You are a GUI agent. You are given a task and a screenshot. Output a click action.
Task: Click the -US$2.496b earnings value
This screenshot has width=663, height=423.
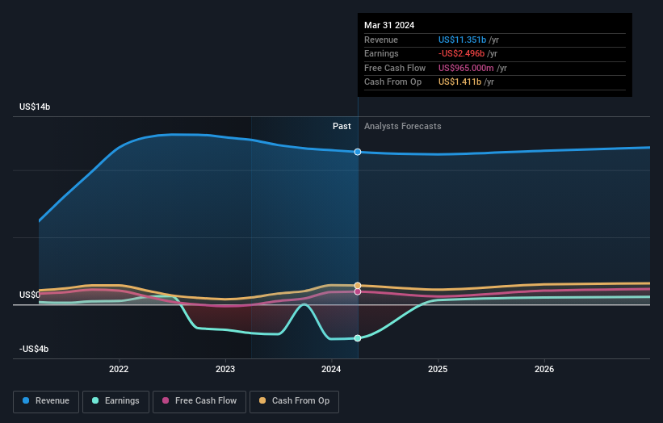461,53
